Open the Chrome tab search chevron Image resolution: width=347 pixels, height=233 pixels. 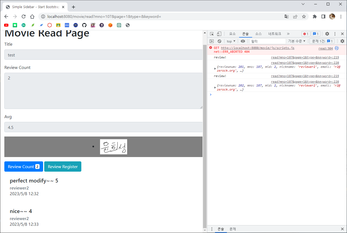pos(303,4)
